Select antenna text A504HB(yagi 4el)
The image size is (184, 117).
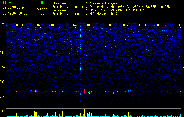(103, 14)
